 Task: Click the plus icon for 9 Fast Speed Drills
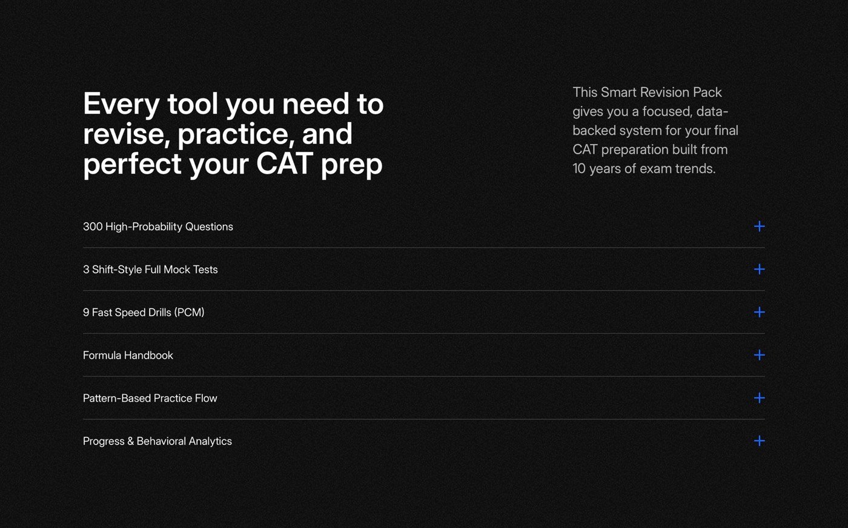[x=759, y=312]
